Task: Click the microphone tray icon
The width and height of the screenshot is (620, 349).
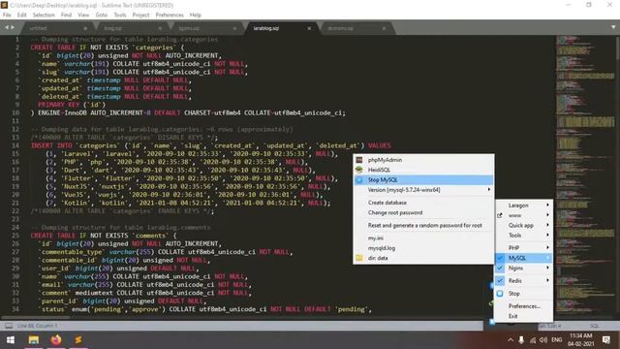Action: (x=521, y=340)
